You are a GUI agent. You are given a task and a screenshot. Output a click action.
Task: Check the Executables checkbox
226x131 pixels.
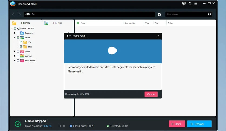(x=18, y=60)
